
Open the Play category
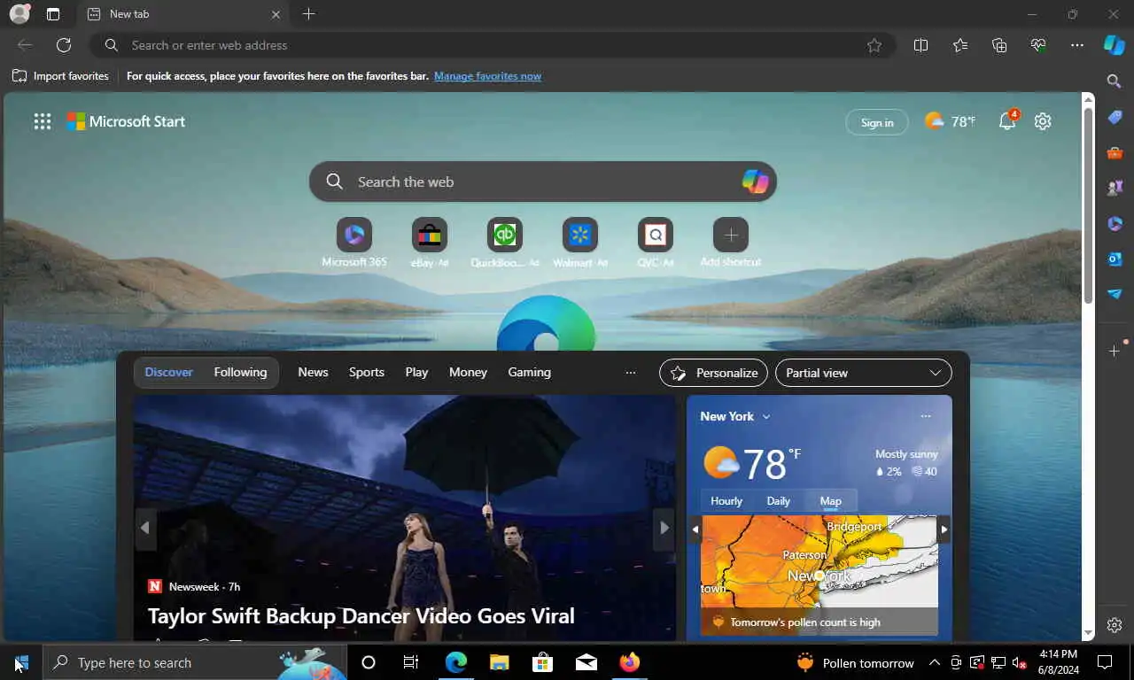416,373
